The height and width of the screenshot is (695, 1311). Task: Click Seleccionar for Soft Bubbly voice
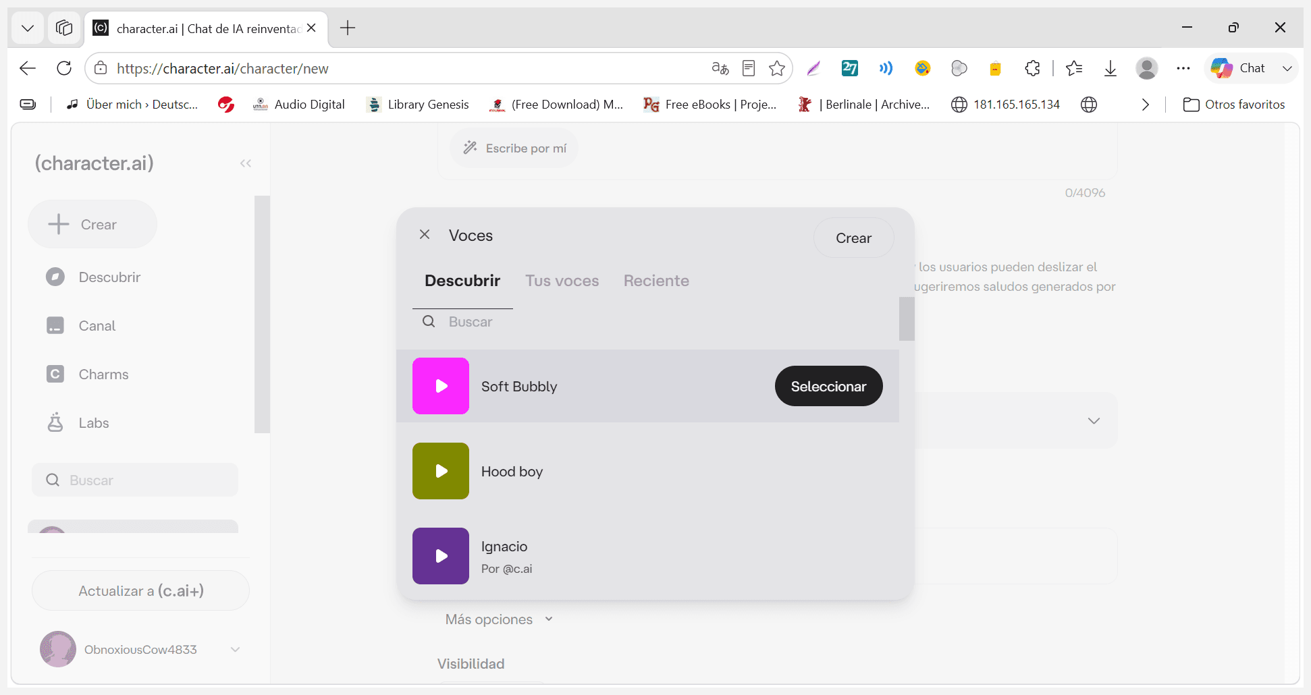[x=828, y=386]
